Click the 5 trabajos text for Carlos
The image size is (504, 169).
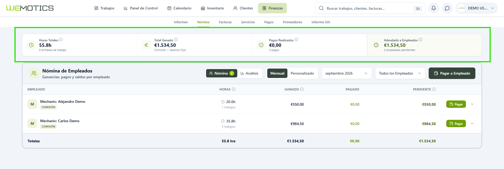click(x=228, y=127)
